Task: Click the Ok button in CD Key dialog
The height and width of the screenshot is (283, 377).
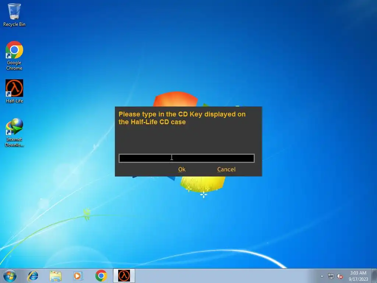Action: pyautogui.click(x=182, y=169)
